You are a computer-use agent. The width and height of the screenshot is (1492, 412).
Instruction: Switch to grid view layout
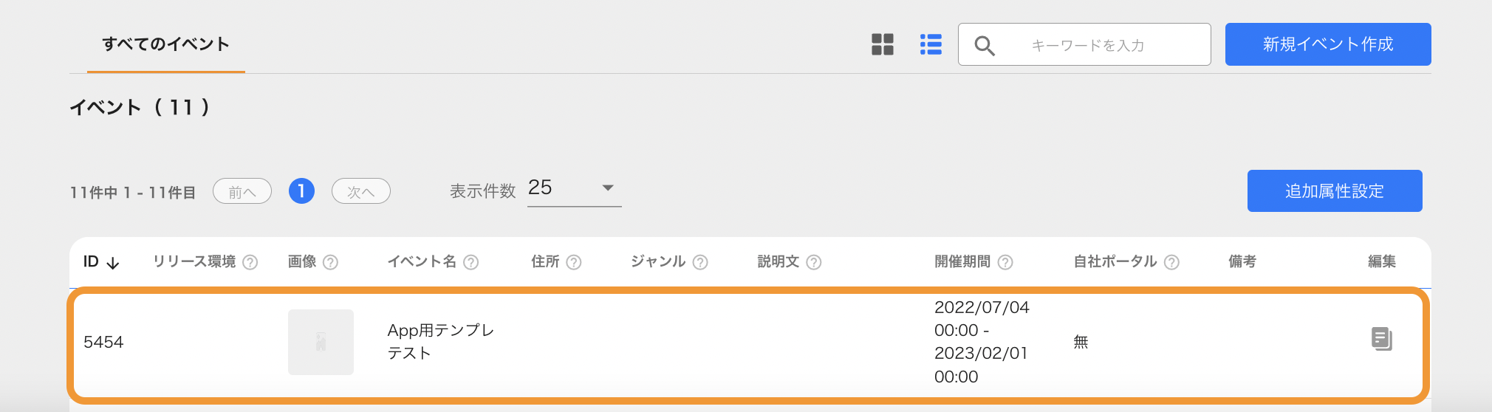883,44
